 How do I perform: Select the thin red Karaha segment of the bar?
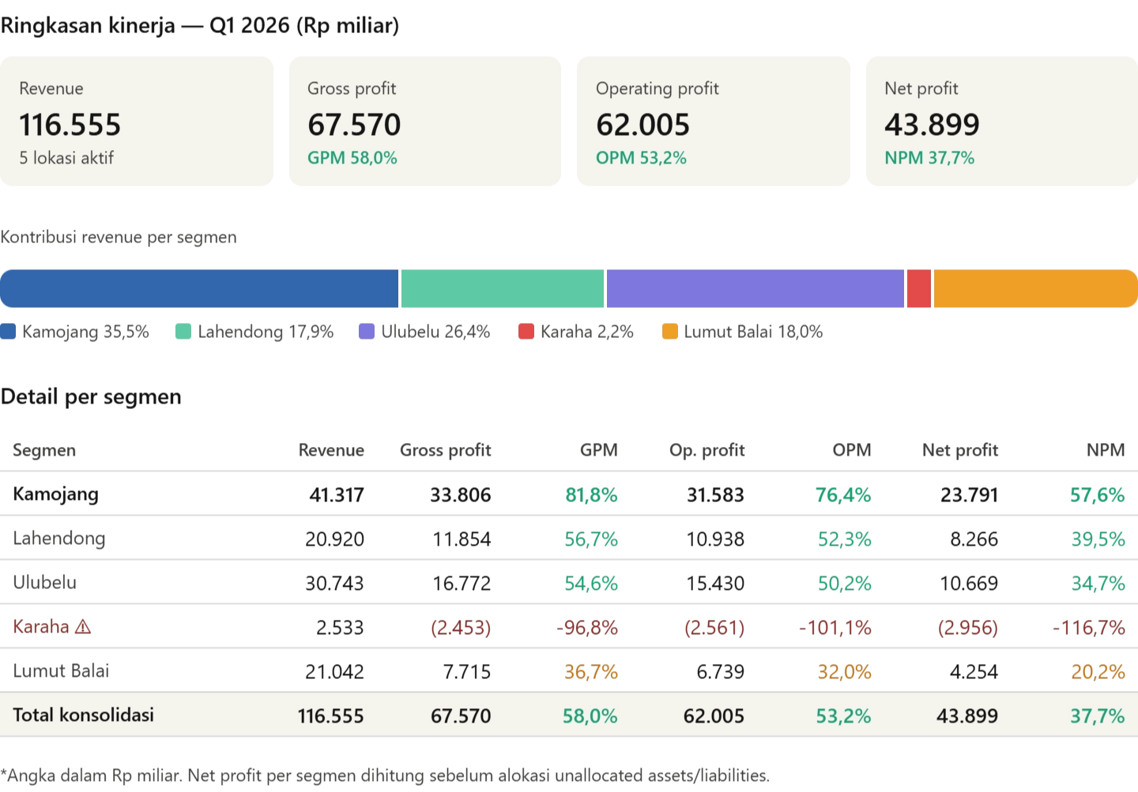pyautogui.click(x=919, y=288)
